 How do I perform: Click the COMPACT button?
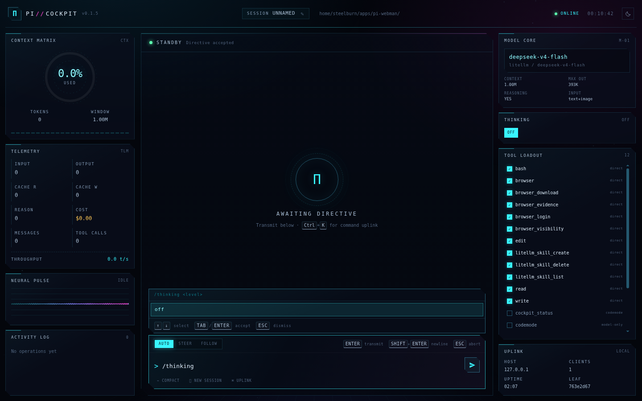[x=168, y=381]
